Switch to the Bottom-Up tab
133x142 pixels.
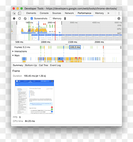[x=31, y=65]
